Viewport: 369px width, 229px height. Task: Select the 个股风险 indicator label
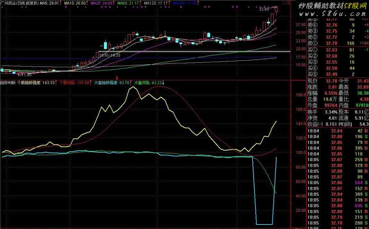click(x=75, y=83)
